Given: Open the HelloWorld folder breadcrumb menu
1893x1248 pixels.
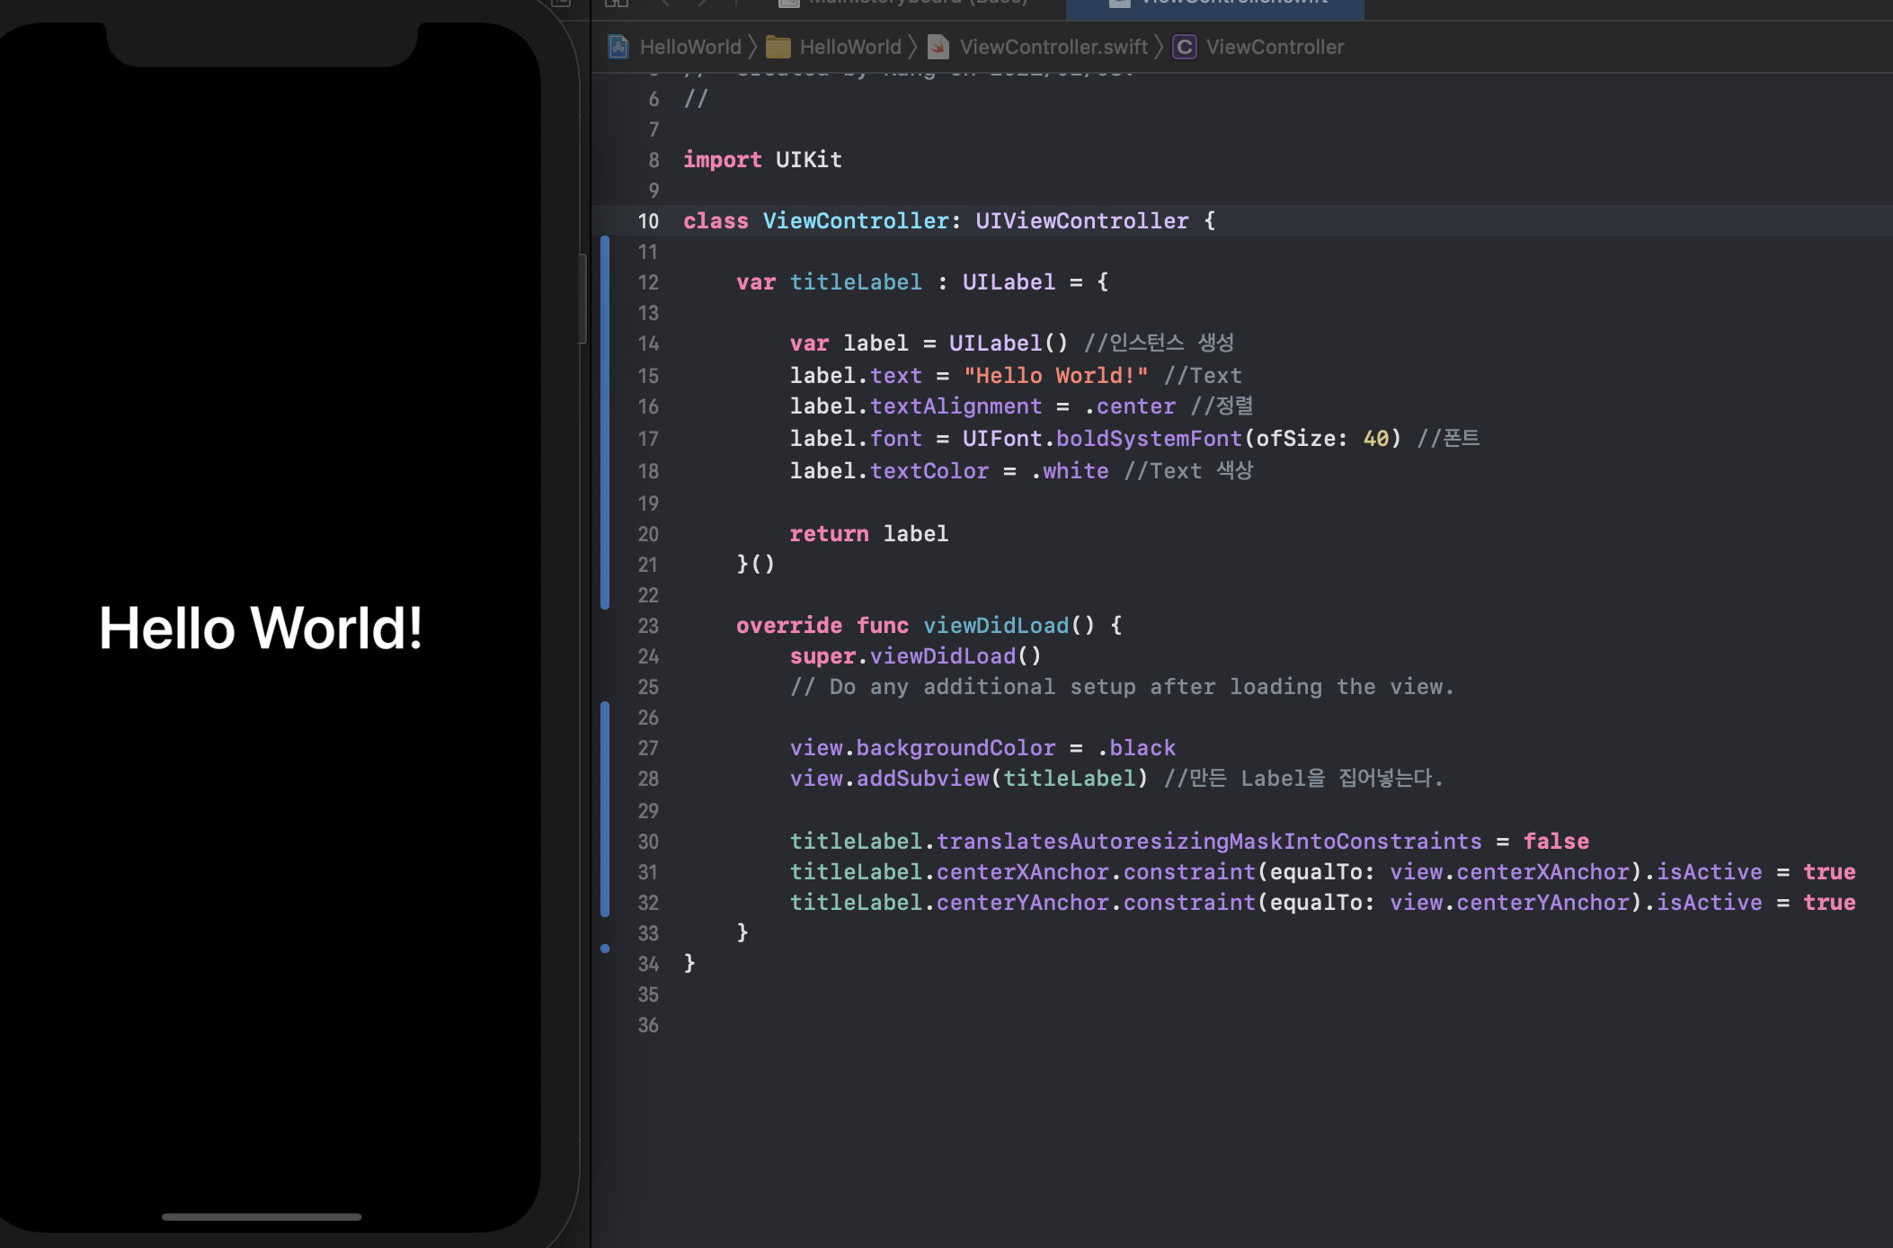Looking at the screenshot, I should (x=849, y=47).
